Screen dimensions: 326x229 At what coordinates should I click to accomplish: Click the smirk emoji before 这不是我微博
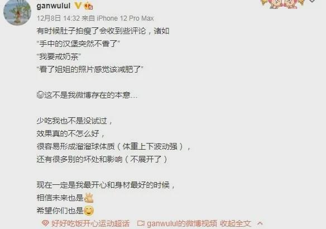point(40,95)
